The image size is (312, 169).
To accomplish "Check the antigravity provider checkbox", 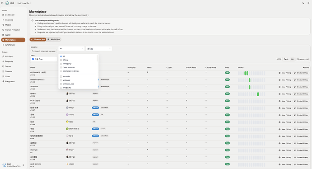I will pos(61,88).
